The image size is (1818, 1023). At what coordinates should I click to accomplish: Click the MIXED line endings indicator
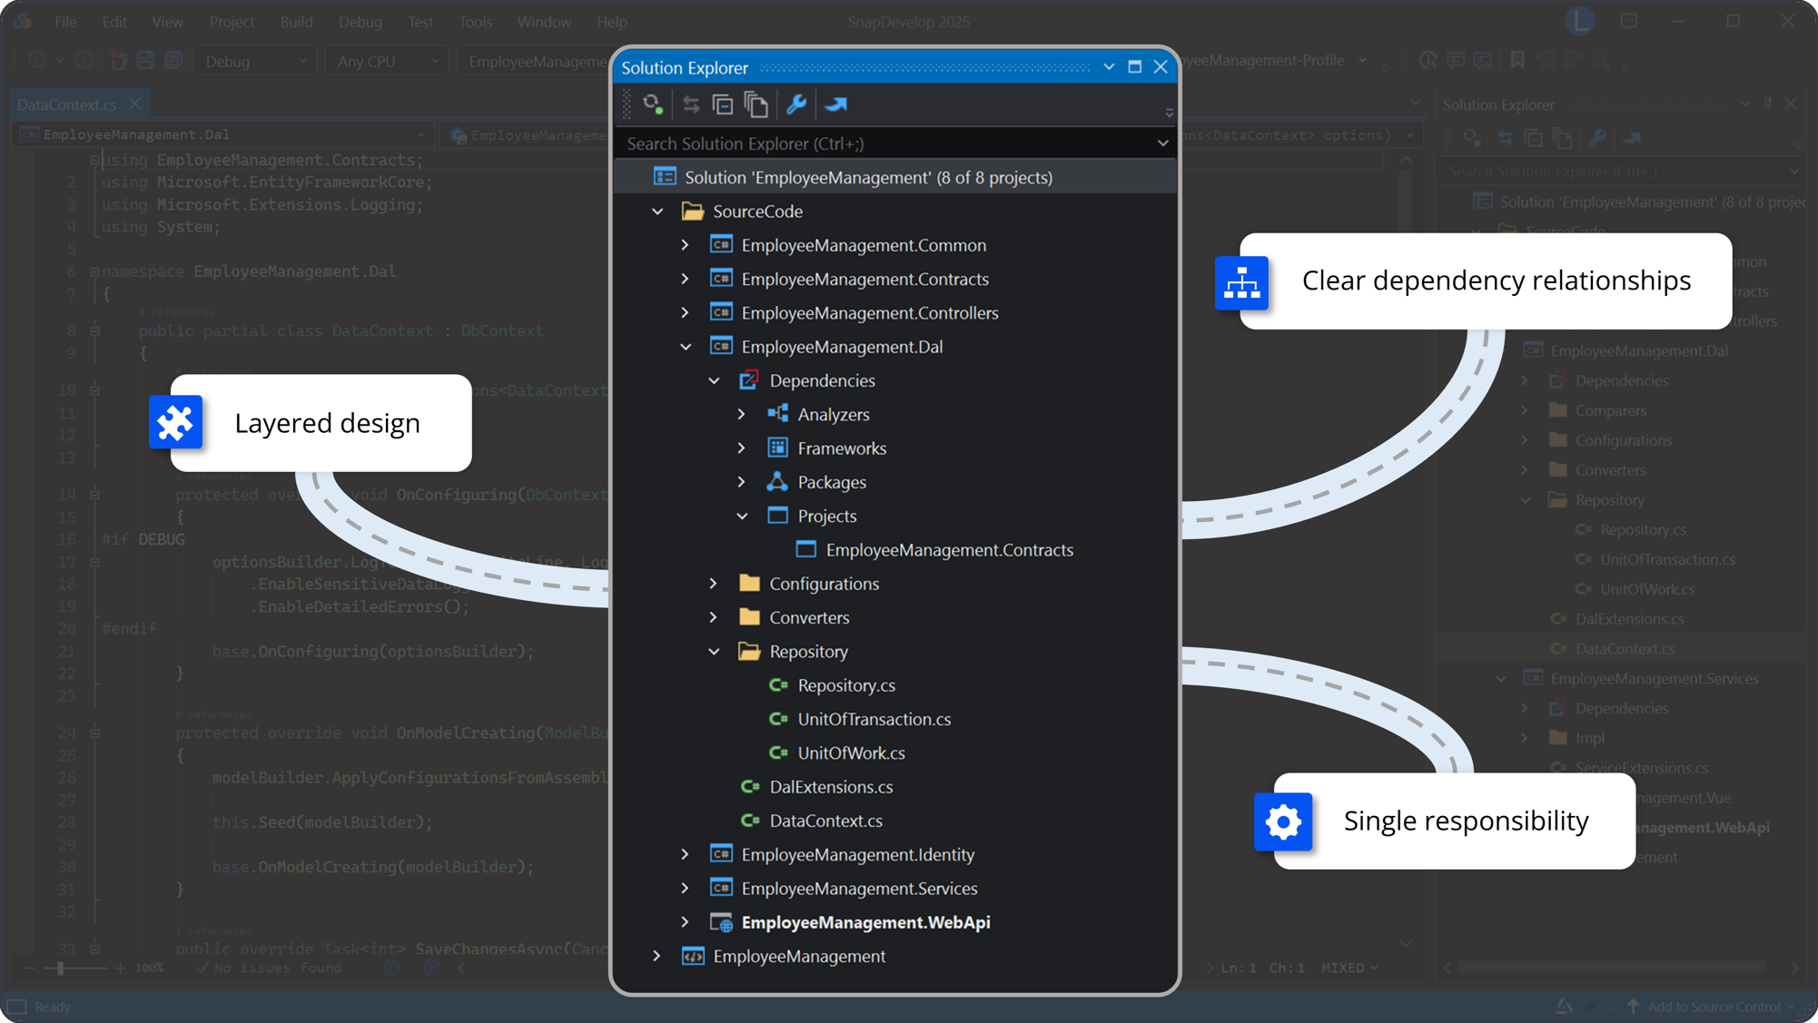(1349, 968)
